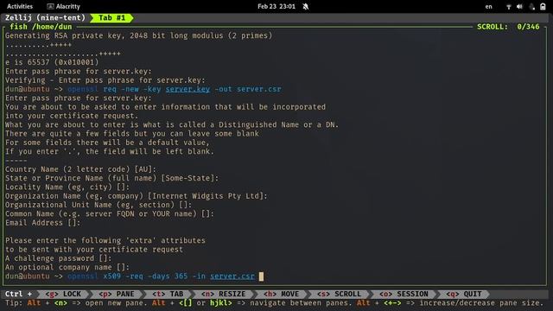Open the Alacritty app menu
553x311 pixels.
(64, 6)
